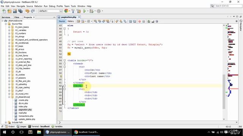This screenshot has width=243, height=136.
Task: Click the Open Project toolbar icon
Action: [15, 11]
